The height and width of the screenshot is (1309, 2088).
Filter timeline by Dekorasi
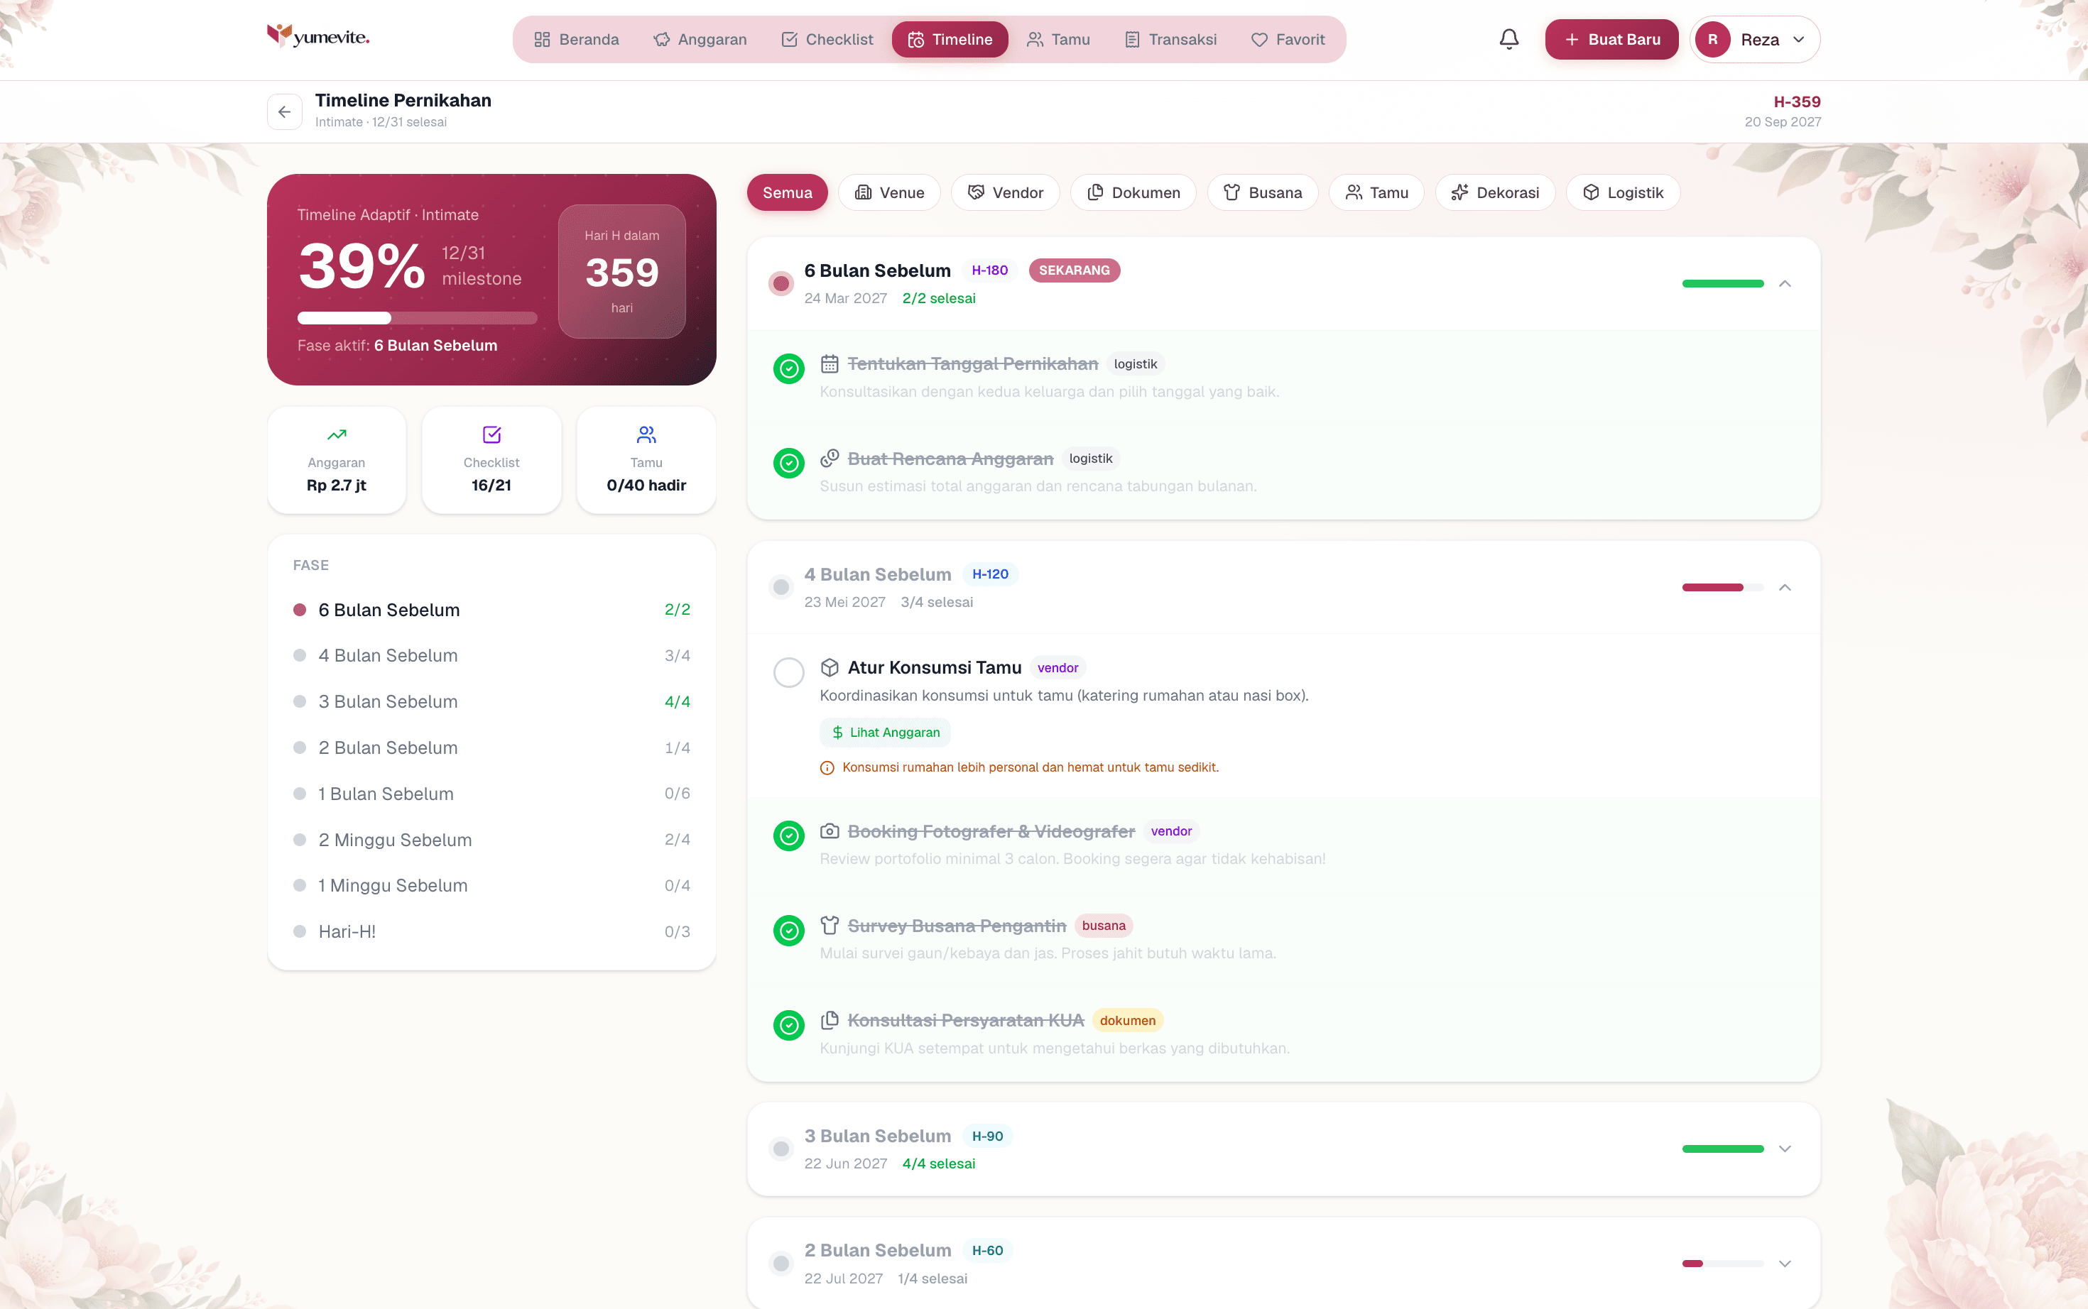[1496, 192]
